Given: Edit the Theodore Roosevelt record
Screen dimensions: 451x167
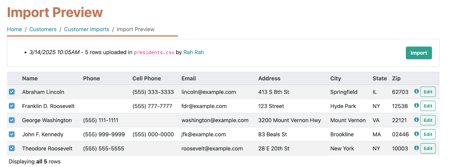Looking at the screenshot, I should pos(428,148).
